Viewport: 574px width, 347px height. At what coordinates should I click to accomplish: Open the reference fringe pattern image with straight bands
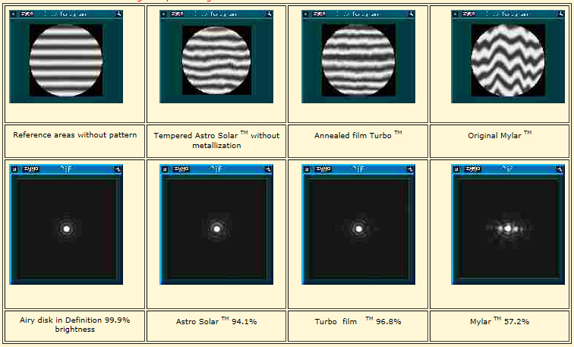[x=66, y=57]
